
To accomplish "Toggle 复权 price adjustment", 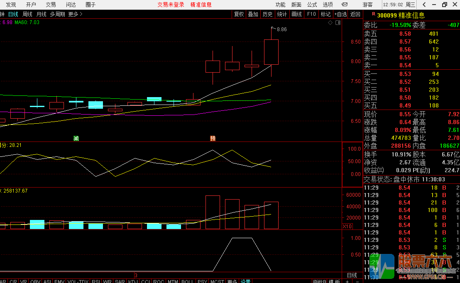I will [x=239, y=14].
